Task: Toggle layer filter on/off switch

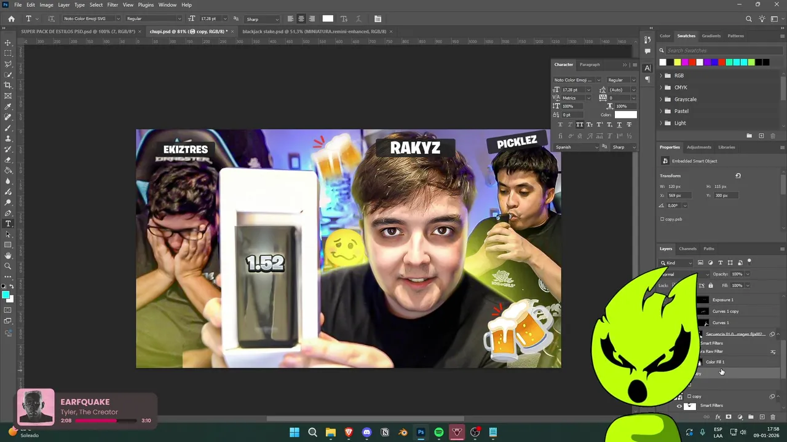Action: coord(749,262)
